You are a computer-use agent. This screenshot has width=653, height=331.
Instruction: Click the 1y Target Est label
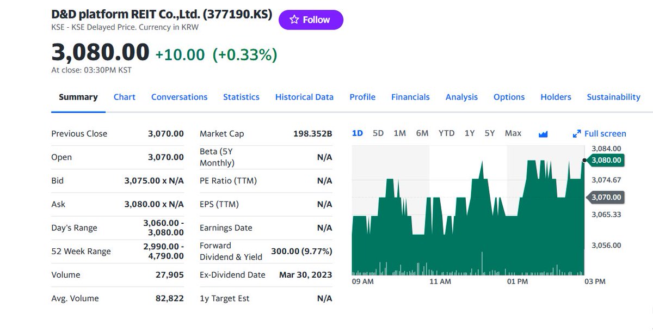pyautogui.click(x=225, y=298)
